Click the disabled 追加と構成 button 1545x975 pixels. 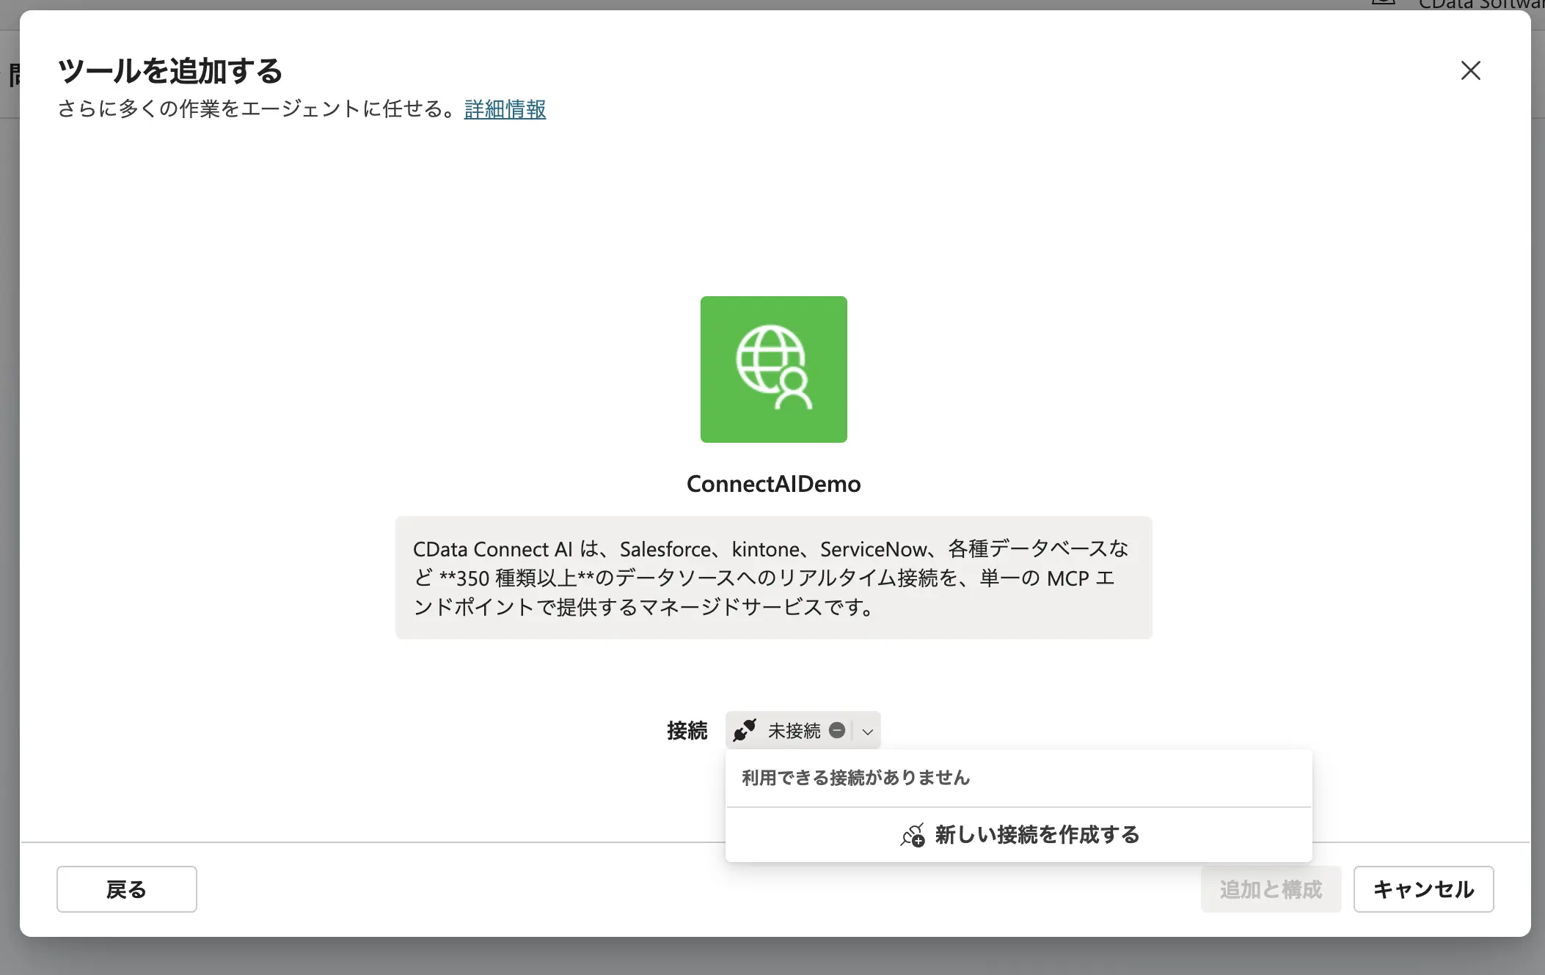point(1271,888)
